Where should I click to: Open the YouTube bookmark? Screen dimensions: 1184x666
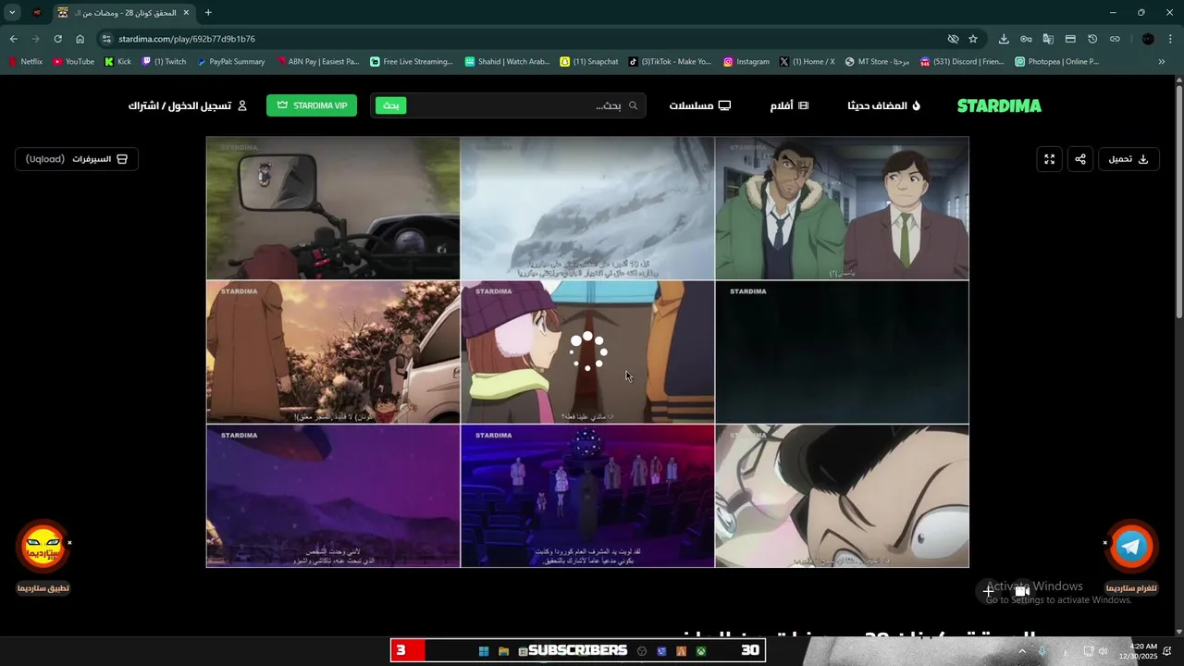[x=73, y=62]
